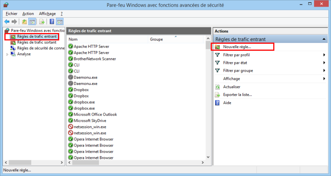This screenshot has width=331, height=176.
Task: Click the rules list vertical scrollbar thumb
Action: (208, 45)
